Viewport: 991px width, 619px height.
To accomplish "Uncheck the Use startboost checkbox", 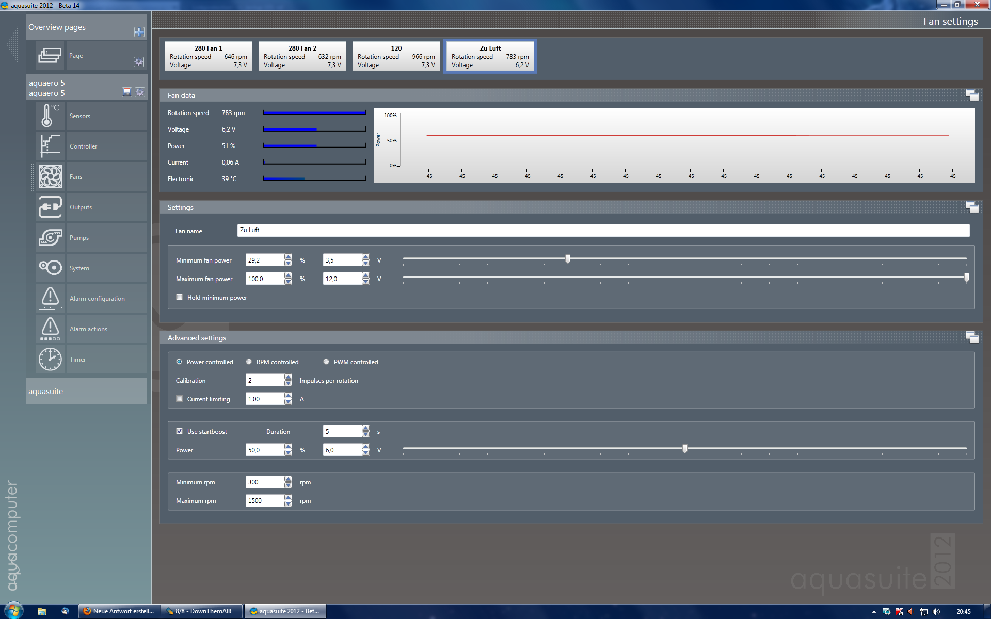I will [x=180, y=431].
